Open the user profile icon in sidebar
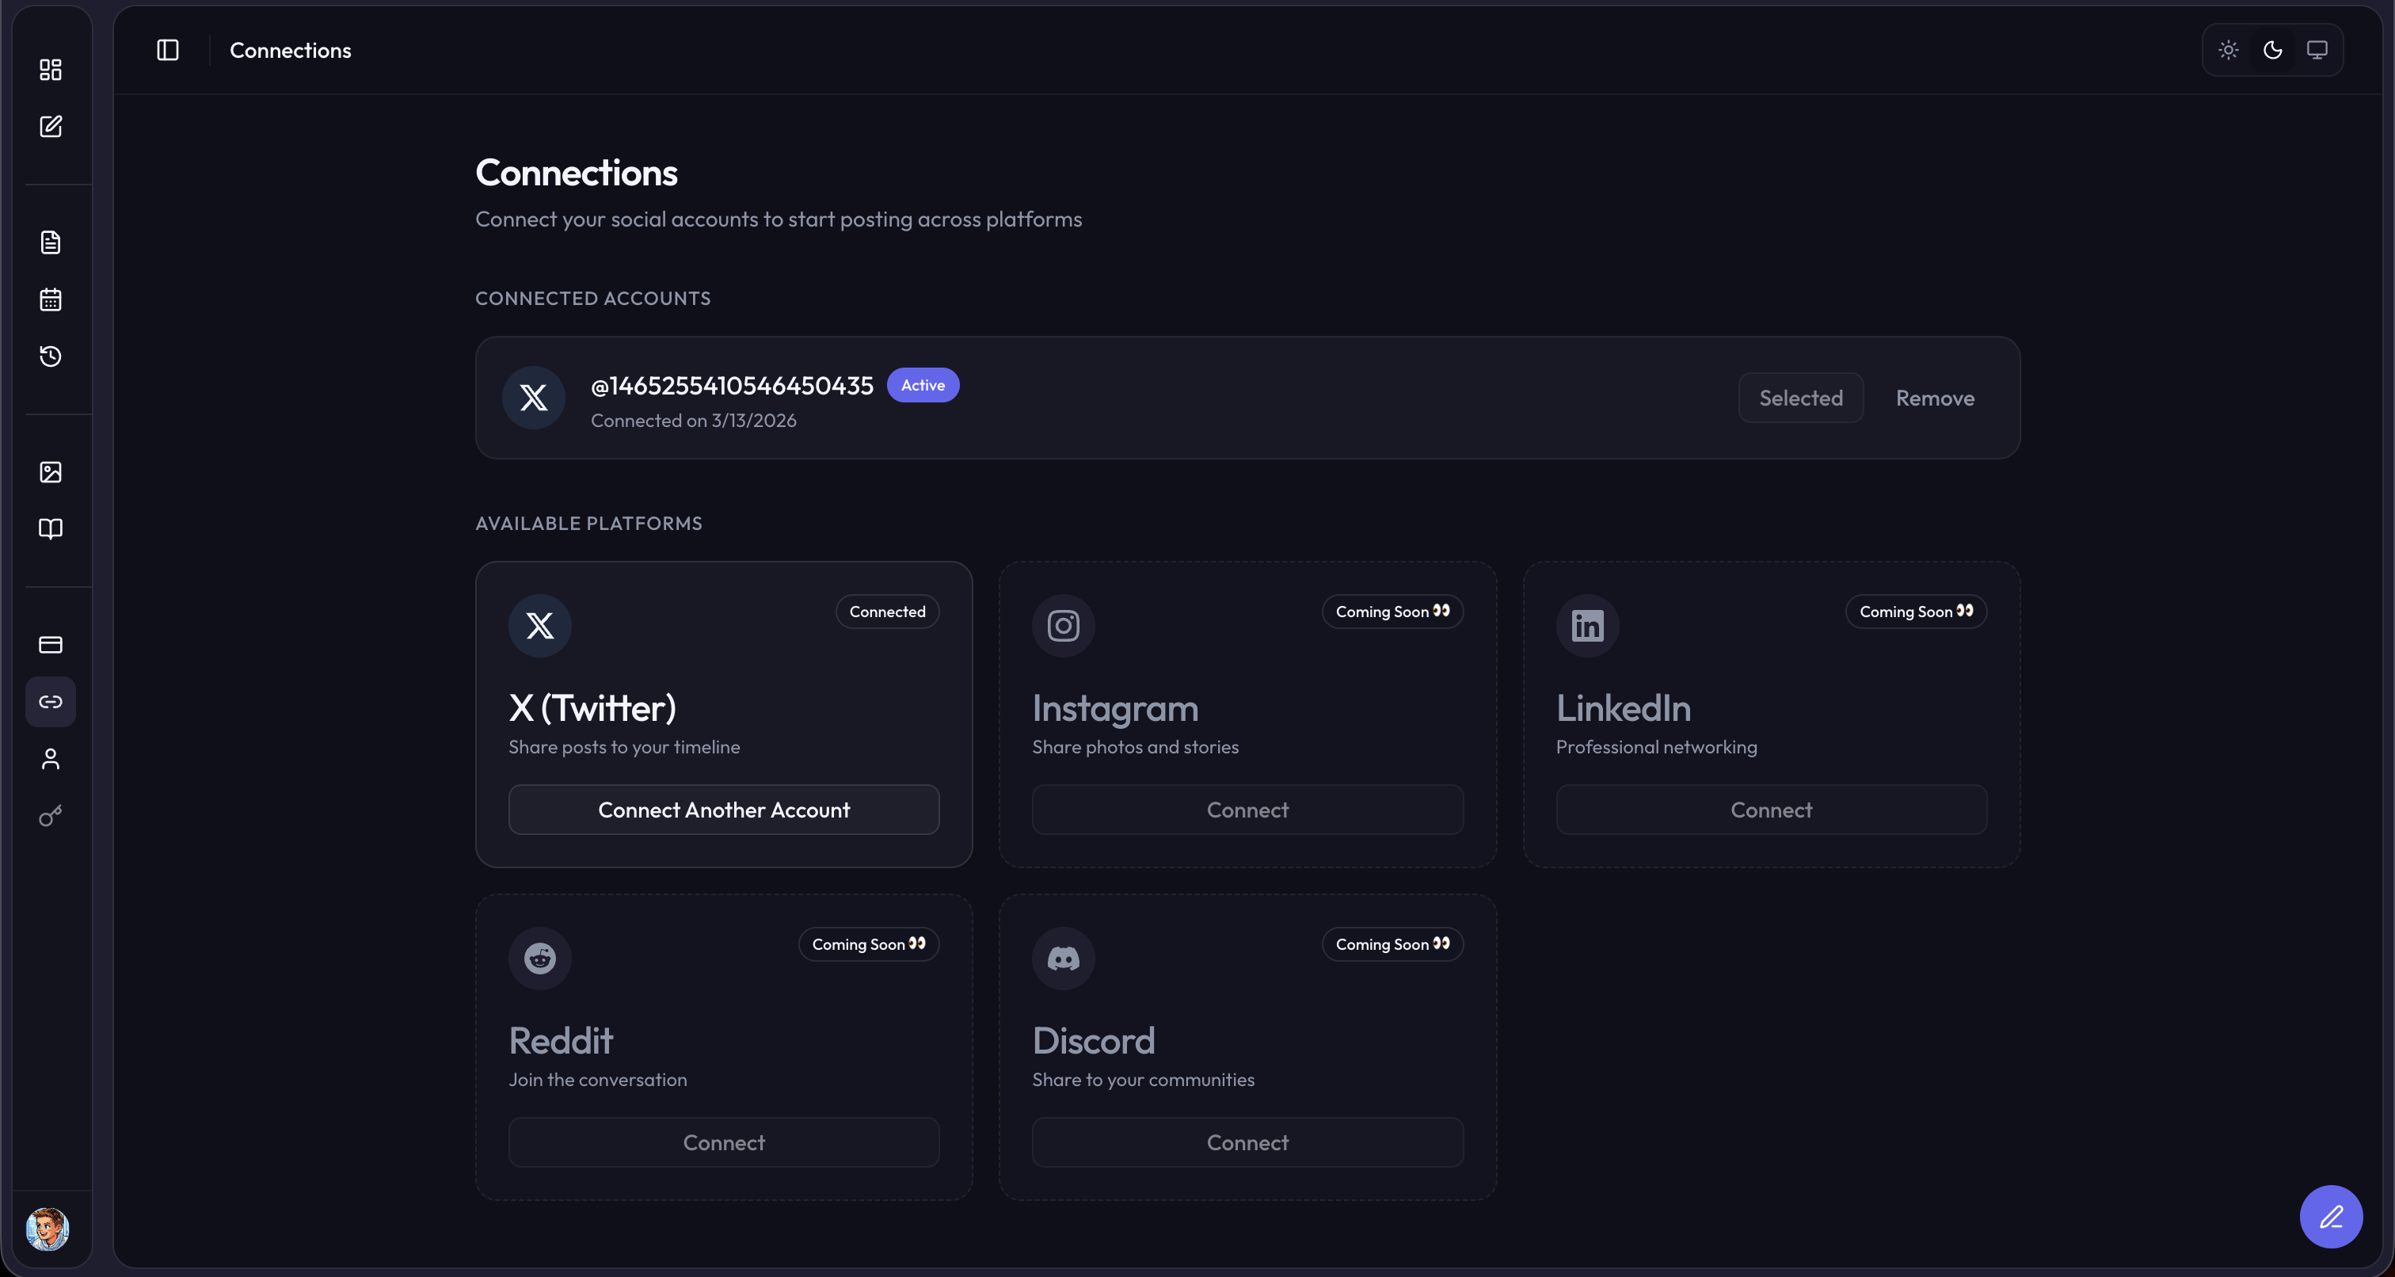This screenshot has width=2395, height=1277. click(x=50, y=759)
